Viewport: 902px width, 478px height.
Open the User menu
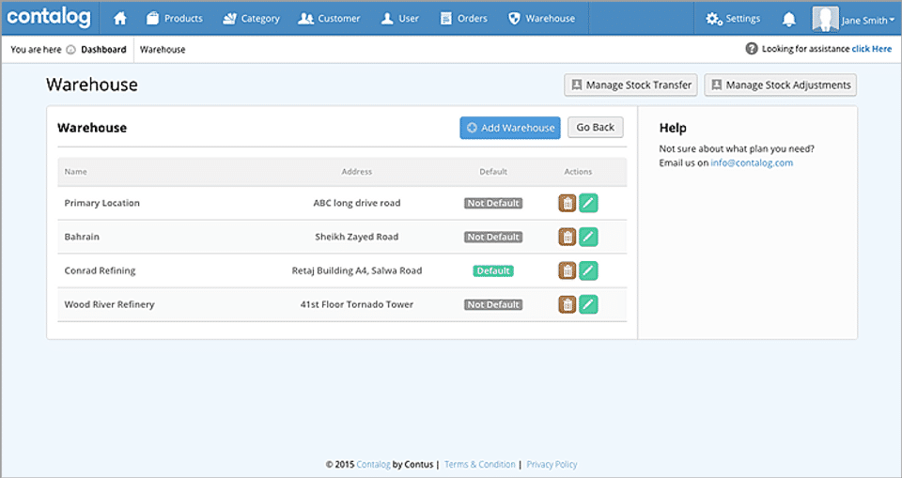coord(400,19)
